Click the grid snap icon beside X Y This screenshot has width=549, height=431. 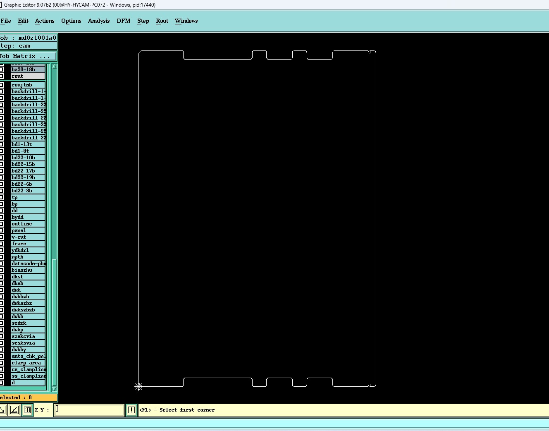click(27, 410)
